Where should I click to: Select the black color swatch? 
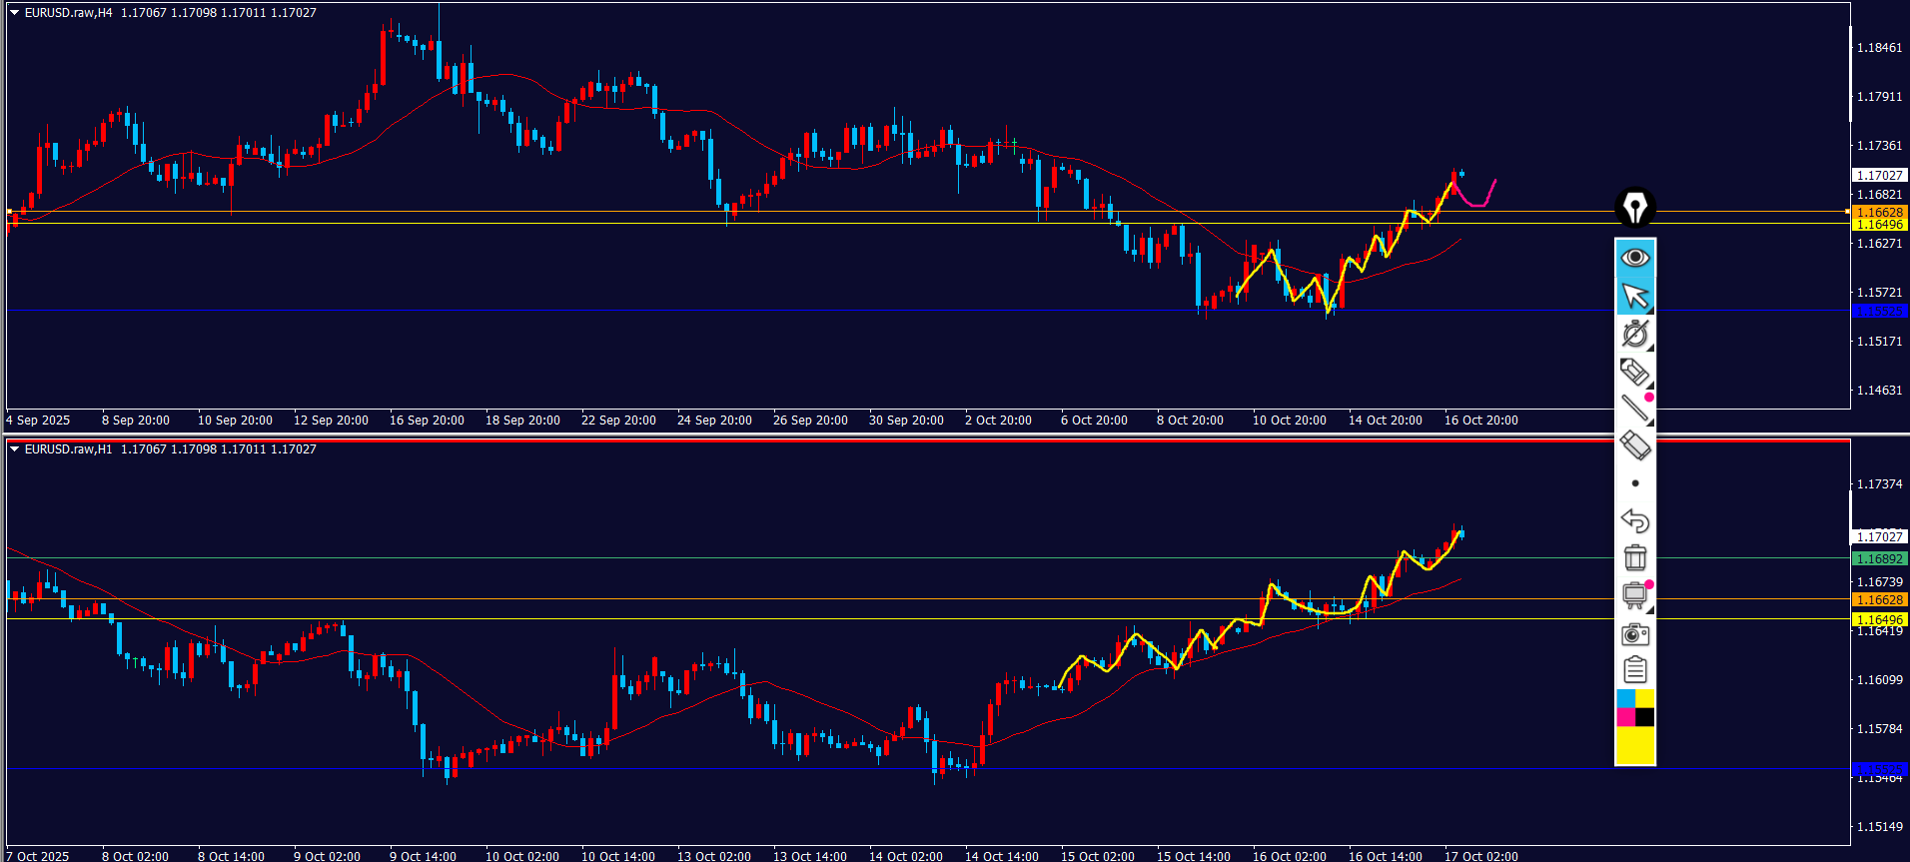tap(1644, 717)
